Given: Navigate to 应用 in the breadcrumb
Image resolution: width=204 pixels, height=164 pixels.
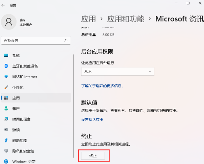Looking at the screenshot, I should (88, 19).
